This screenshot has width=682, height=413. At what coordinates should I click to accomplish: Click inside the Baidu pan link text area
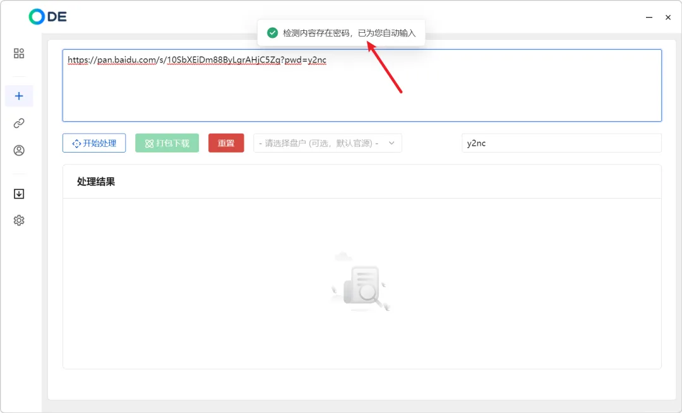362,85
